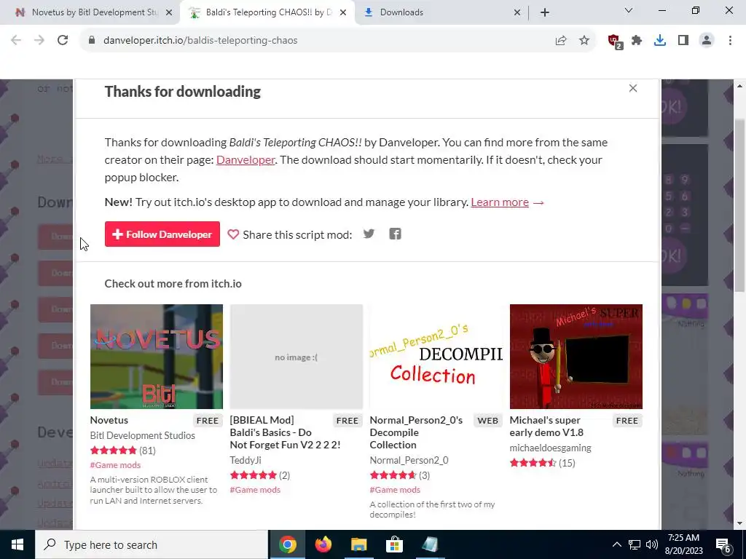The height and width of the screenshot is (559, 746).
Task: Show hidden system tray icons
Action: click(x=616, y=544)
